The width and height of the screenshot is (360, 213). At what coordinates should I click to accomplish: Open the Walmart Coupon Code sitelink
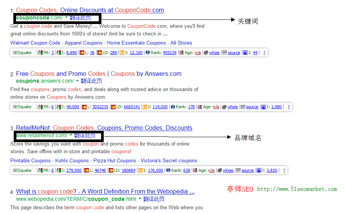tap(35, 43)
